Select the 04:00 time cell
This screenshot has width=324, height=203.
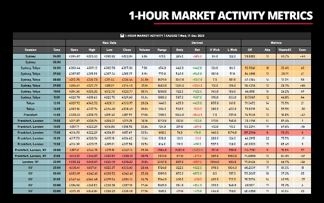(x=57, y=56)
